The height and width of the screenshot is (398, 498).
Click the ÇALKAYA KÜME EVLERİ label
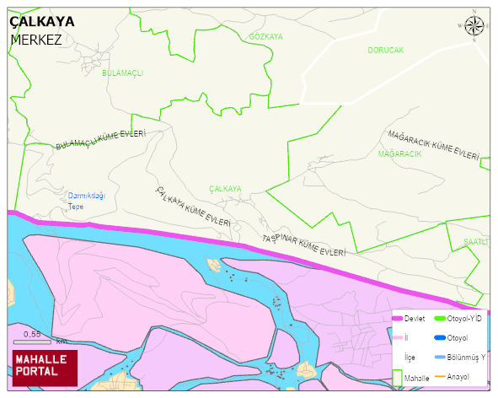click(x=193, y=207)
